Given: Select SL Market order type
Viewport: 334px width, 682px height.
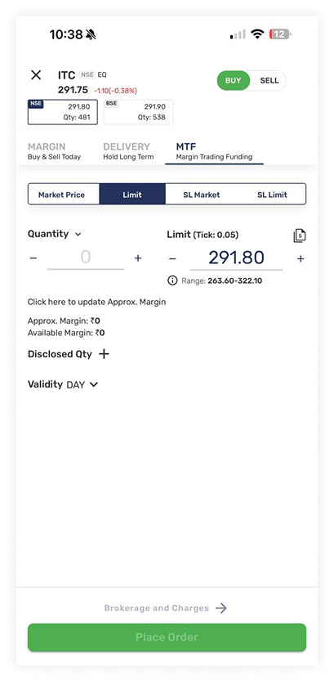Looking at the screenshot, I should click(202, 195).
